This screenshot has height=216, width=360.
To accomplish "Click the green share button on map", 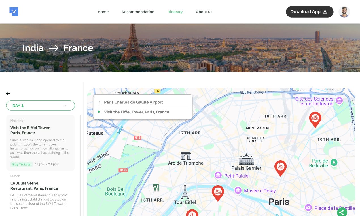I will 342,212.
